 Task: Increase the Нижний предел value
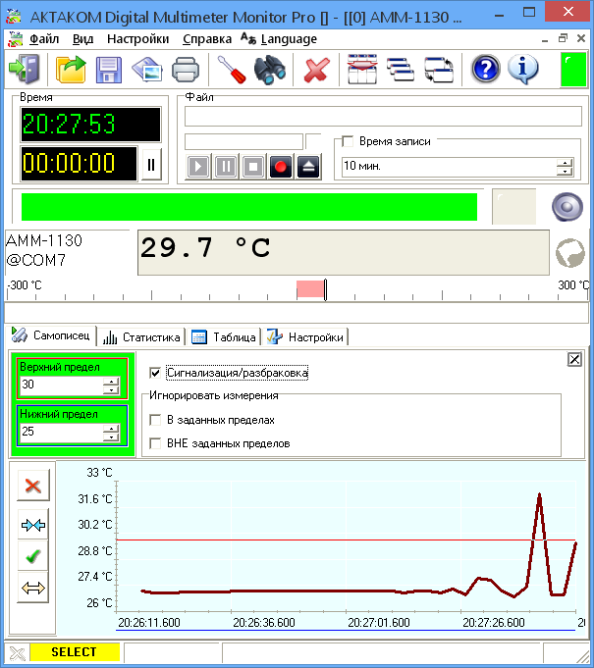(x=111, y=429)
